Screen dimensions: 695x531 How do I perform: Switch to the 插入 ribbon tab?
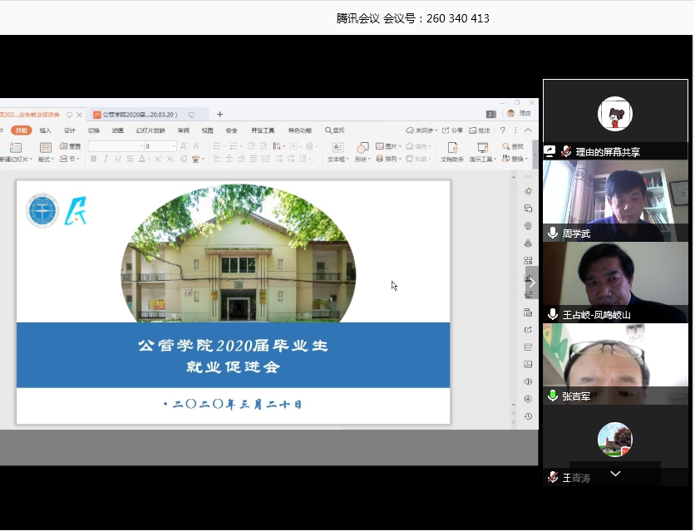click(x=45, y=130)
